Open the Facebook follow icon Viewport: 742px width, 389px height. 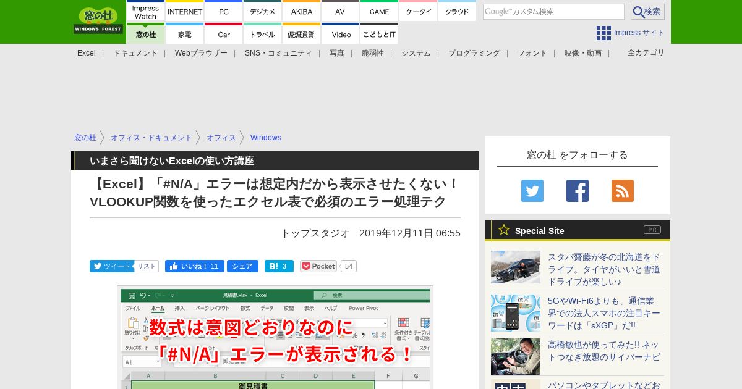[578, 191]
